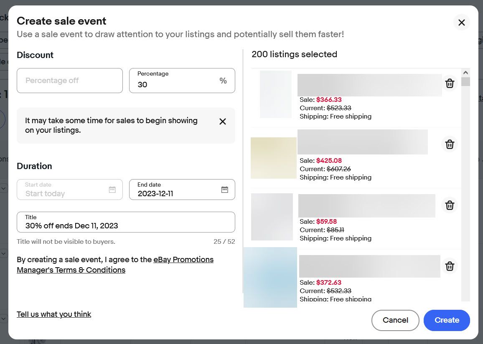Edit the sale event Title field
Image resolution: width=483 pixels, height=344 pixels.
tap(126, 222)
